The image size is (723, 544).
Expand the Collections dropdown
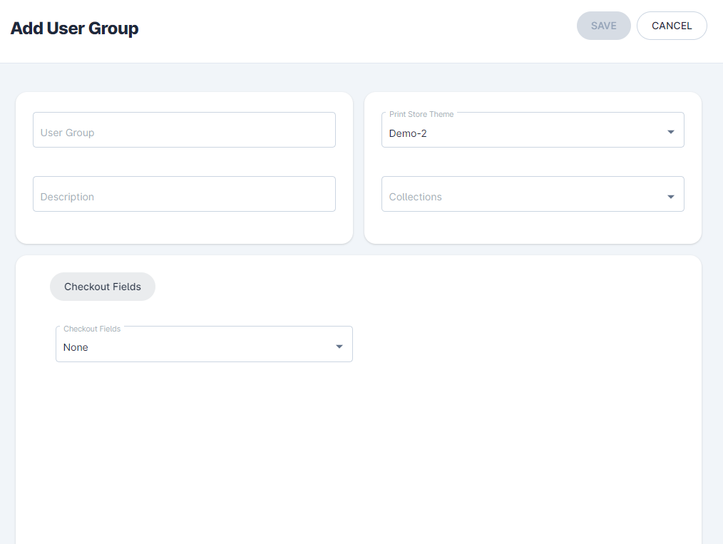[x=533, y=194]
